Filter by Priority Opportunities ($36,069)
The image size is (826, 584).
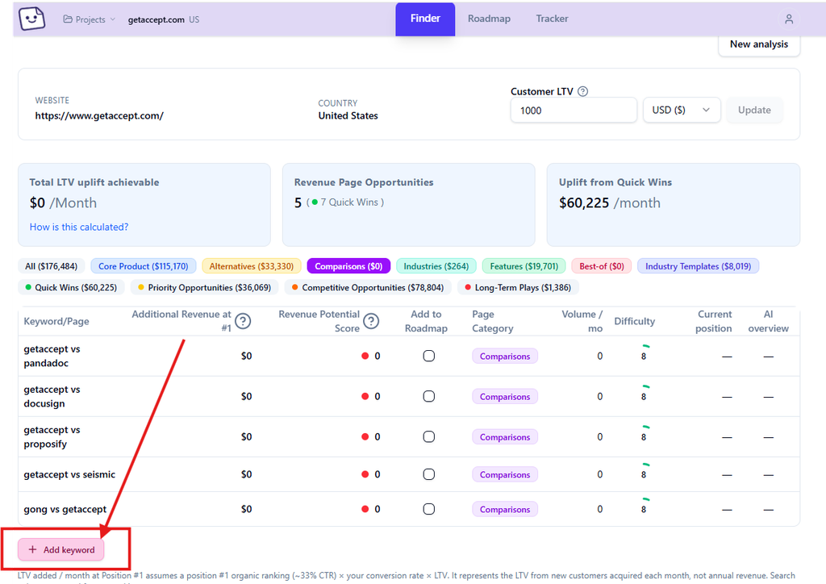(x=204, y=287)
